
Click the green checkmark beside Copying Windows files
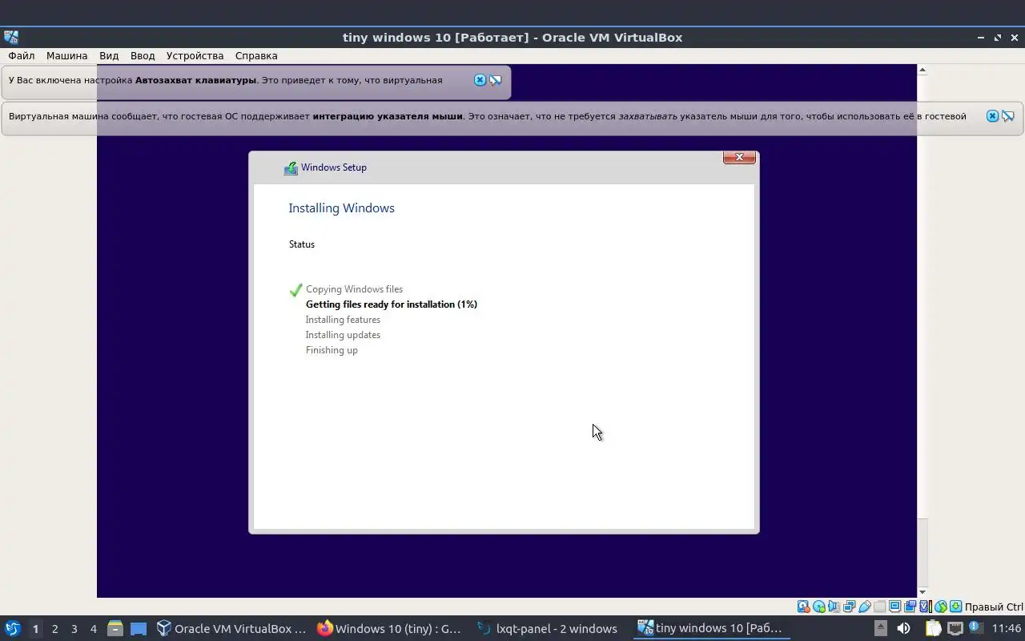pyautogui.click(x=295, y=289)
